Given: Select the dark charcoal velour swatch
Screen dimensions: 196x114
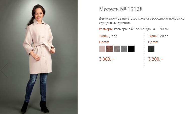Looking at the screenshot, I should [151, 49].
